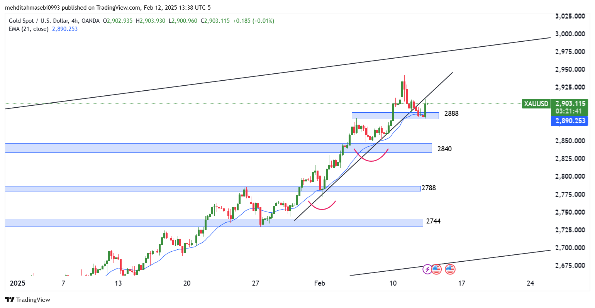595x308 pixels.
Task: Click the 2840 level annotation
Action: click(444, 149)
